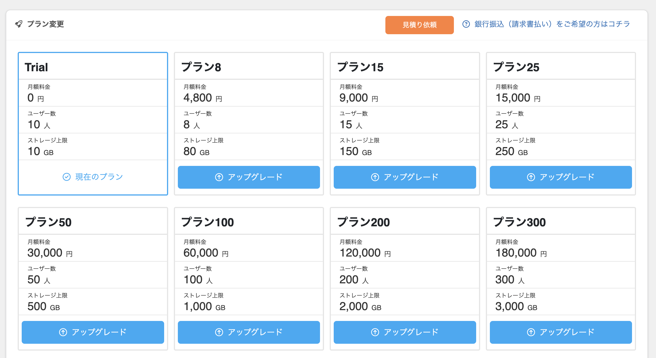The width and height of the screenshot is (656, 358).
Task: Click the question mark help icon near the bank transfer link
Action: (466, 24)
